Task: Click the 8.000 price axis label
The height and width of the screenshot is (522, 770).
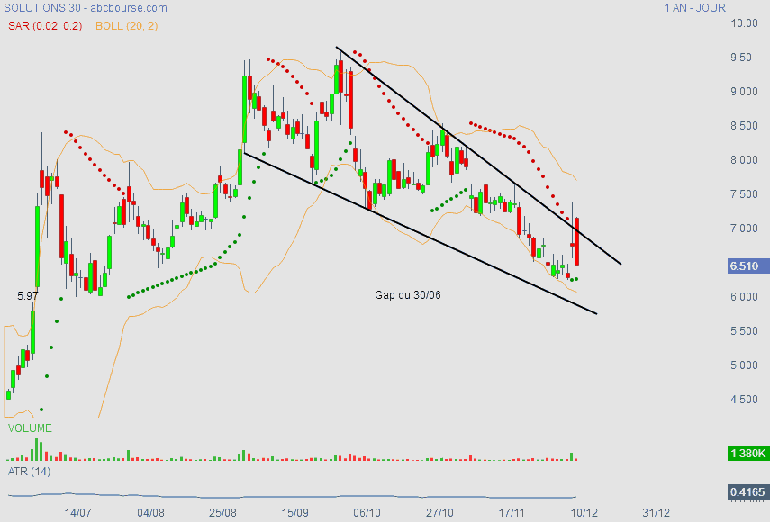Action: pyautogui.click(x=744, y=160)
